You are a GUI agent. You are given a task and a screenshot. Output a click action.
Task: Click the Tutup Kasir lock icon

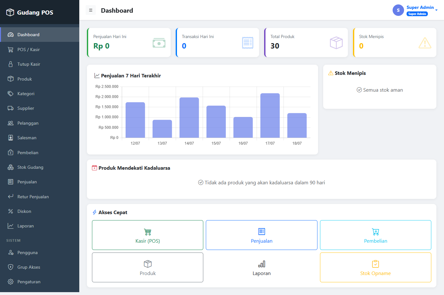[x=10, y=64]
